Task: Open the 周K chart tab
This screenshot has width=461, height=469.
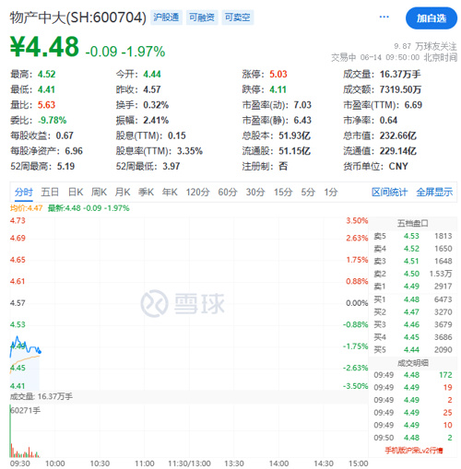Action: tap(99, 193)
